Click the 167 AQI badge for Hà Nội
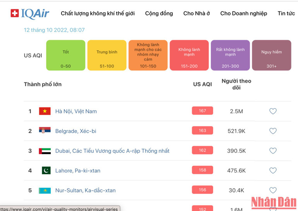298x211 pixels. pos(202,111)
